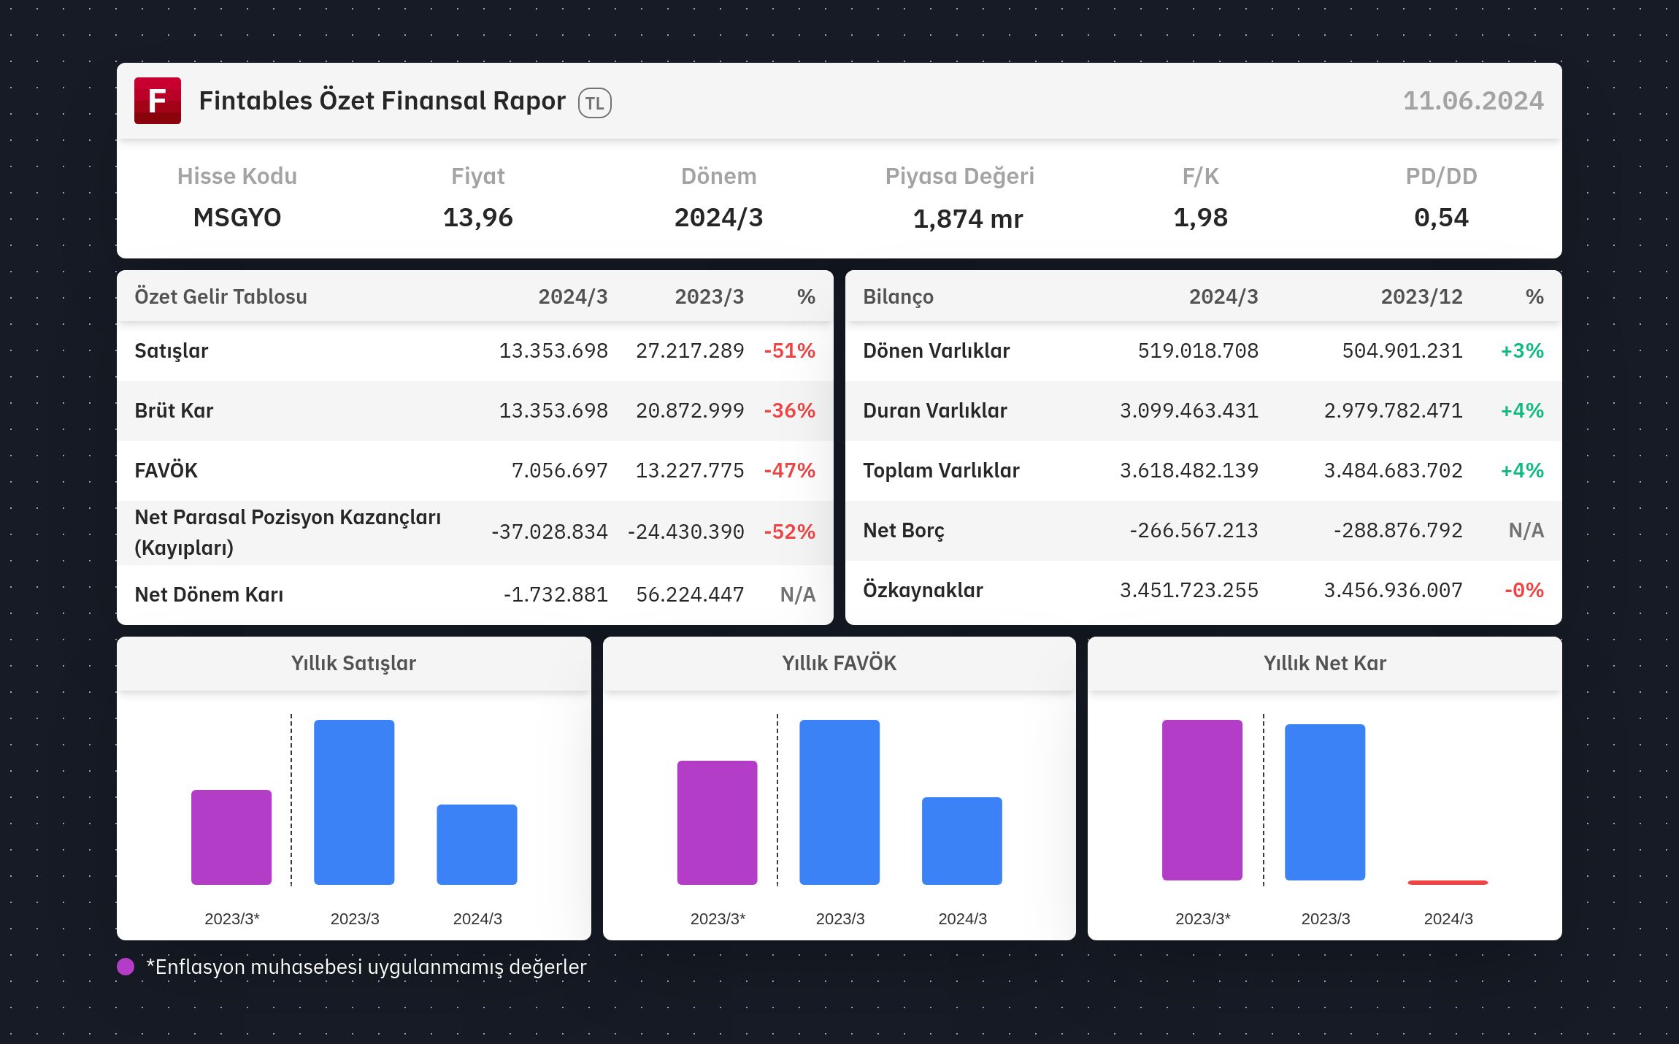Click the Dönen Varlıklar change +3%
The height and width of the screenshot is (1044, 1679).
coord(1522,351)
